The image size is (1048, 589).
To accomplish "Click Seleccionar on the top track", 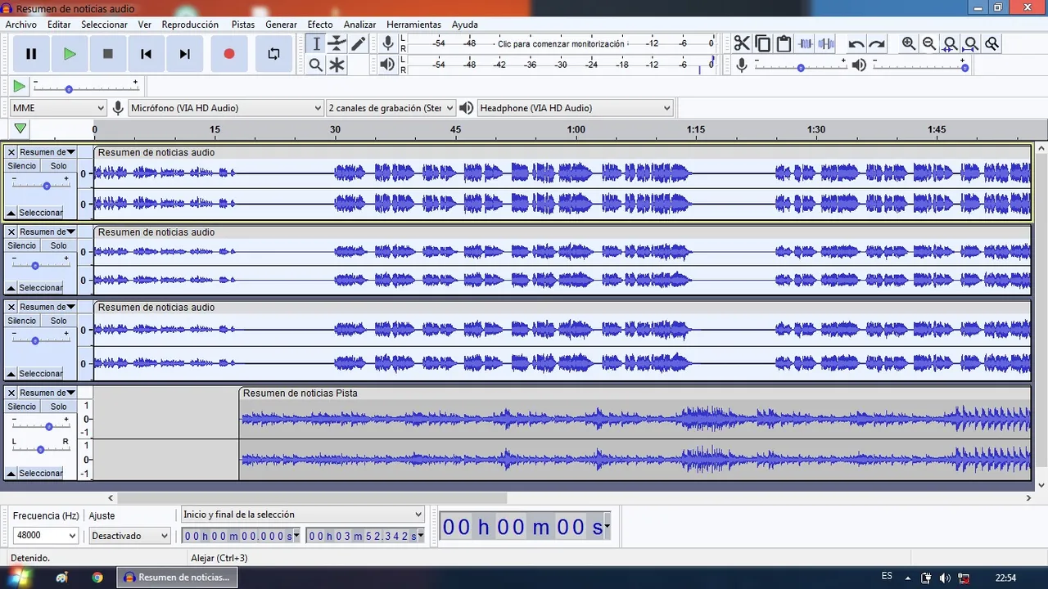I will pos(41,213).
